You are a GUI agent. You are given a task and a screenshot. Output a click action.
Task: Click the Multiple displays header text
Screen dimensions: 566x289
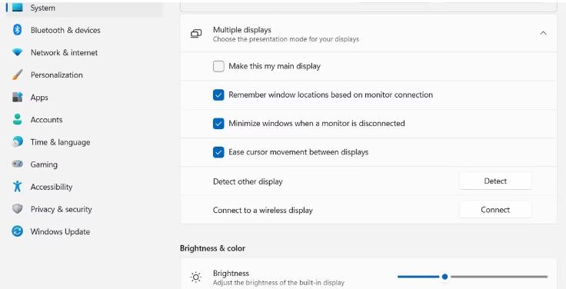click(241, 29)
